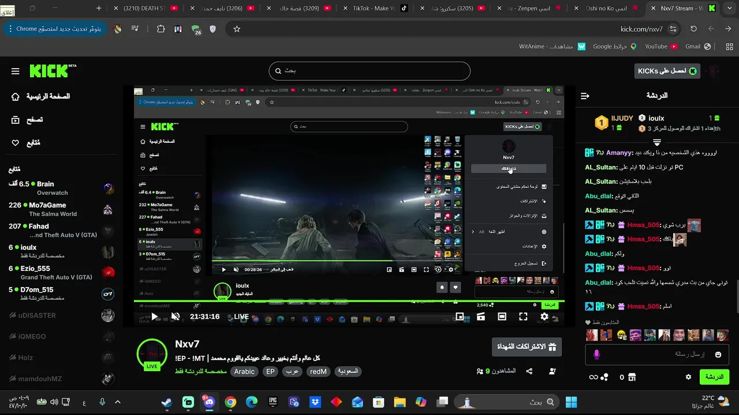The height and width of the screenshot is (415, 739).
Task: Click the Nxv7 streamer avatar
Action: pyautogui.click(x=152, y=355)
